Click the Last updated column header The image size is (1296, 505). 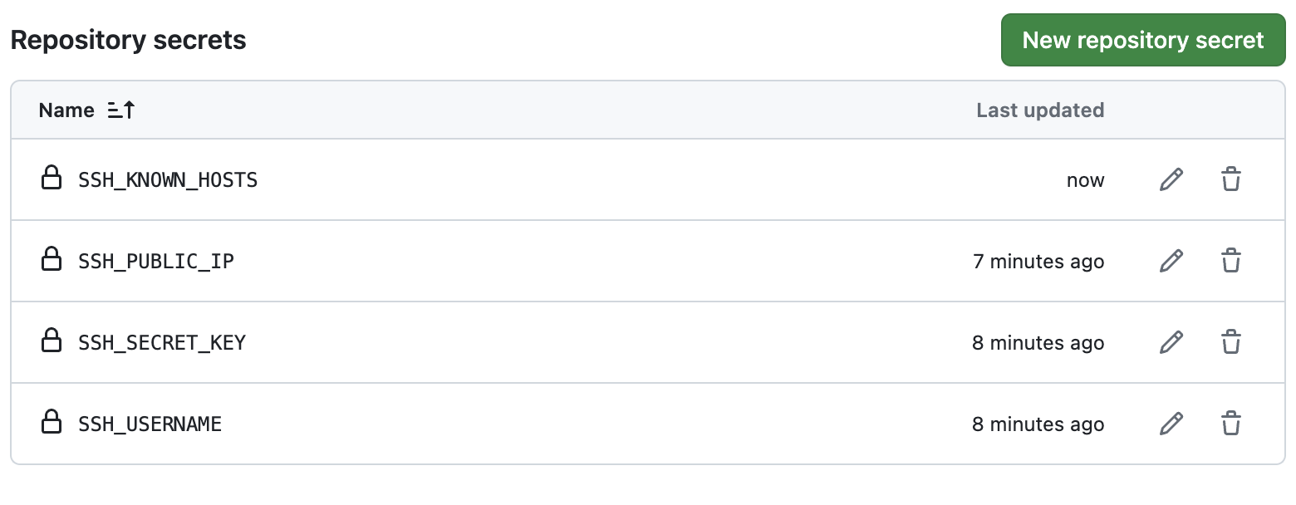pos(1039,110)
